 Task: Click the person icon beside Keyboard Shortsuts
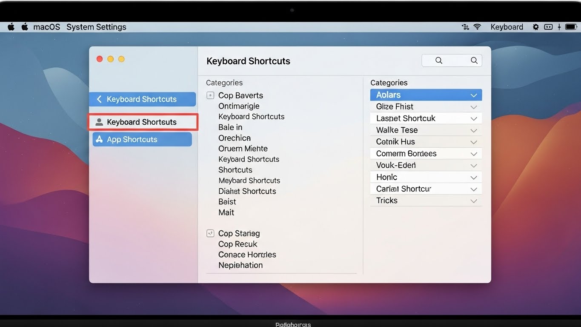[99, 122]
